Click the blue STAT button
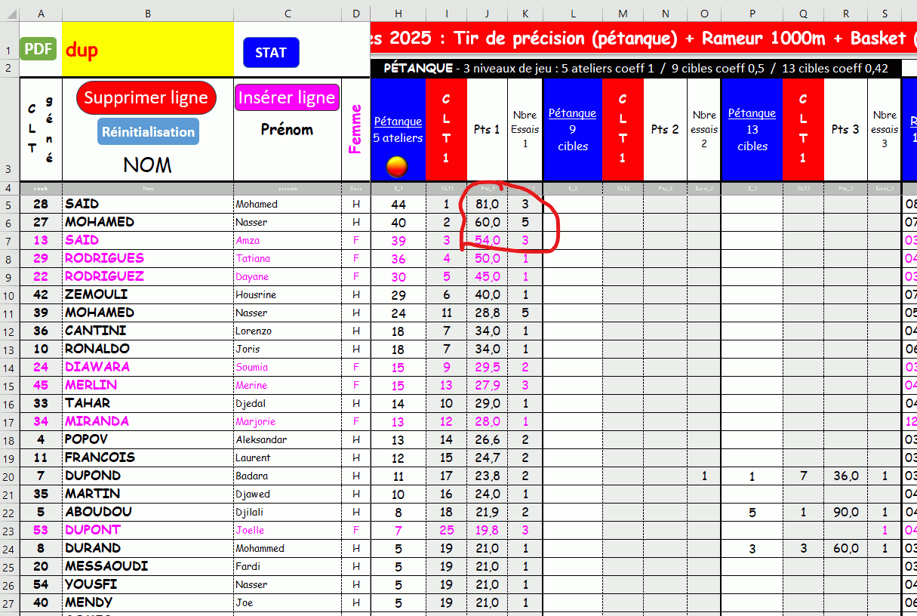The height and width of the screenshot is (616, 917). point(271,52)
